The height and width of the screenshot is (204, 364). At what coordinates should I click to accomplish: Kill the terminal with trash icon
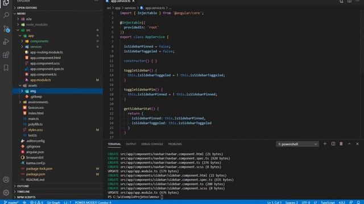[341, 144]
